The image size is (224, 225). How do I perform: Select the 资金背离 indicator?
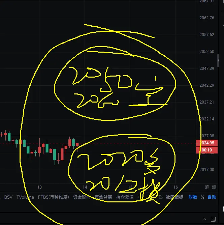[103, 197]
